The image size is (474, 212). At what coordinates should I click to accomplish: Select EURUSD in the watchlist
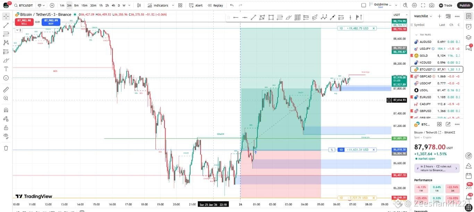point(437,97)
